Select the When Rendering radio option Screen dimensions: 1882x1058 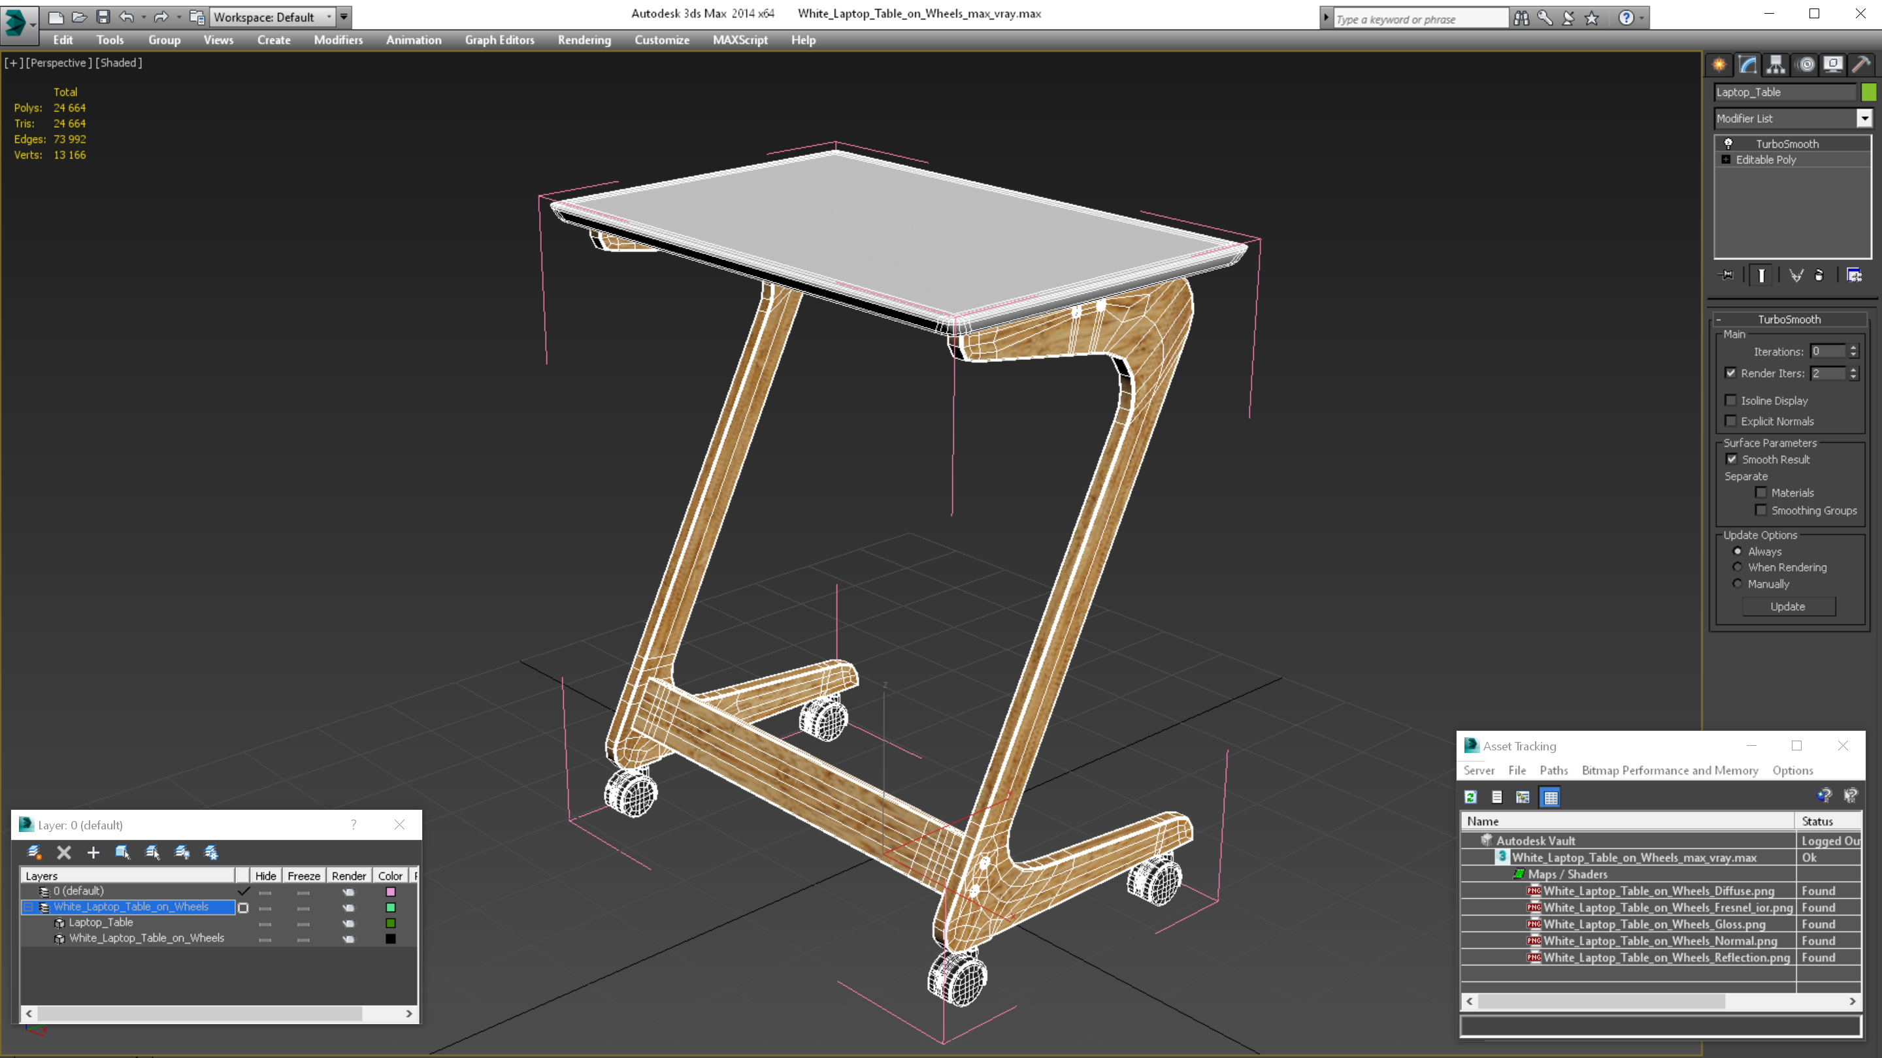click(1738, 568)
